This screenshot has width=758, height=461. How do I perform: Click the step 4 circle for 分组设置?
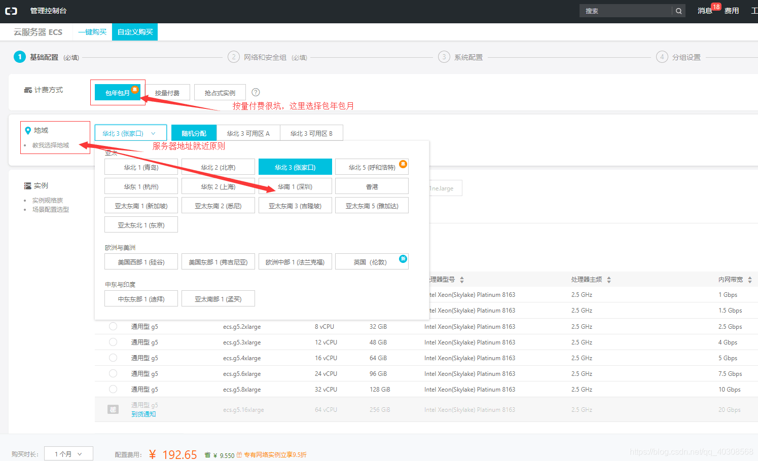tap(662, 57)
